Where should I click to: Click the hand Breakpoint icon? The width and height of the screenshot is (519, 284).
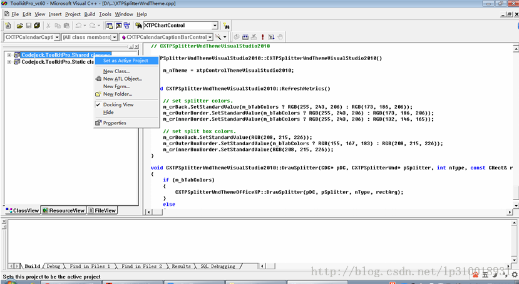280,37
